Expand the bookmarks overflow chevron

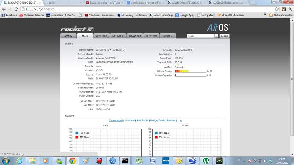coord(265,14)
